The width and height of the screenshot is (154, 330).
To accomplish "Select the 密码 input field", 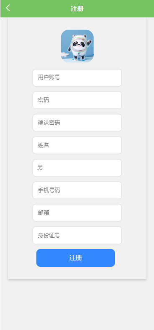I will click(77, 100).
